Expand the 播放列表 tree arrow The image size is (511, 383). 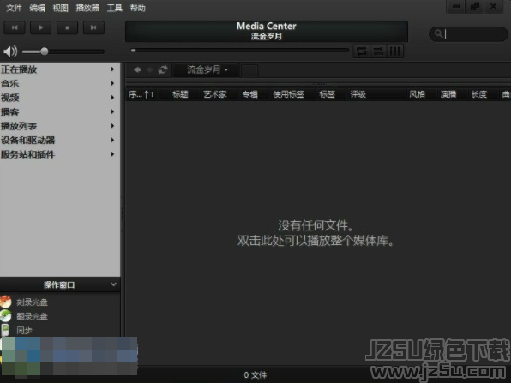tap(112, 126)
